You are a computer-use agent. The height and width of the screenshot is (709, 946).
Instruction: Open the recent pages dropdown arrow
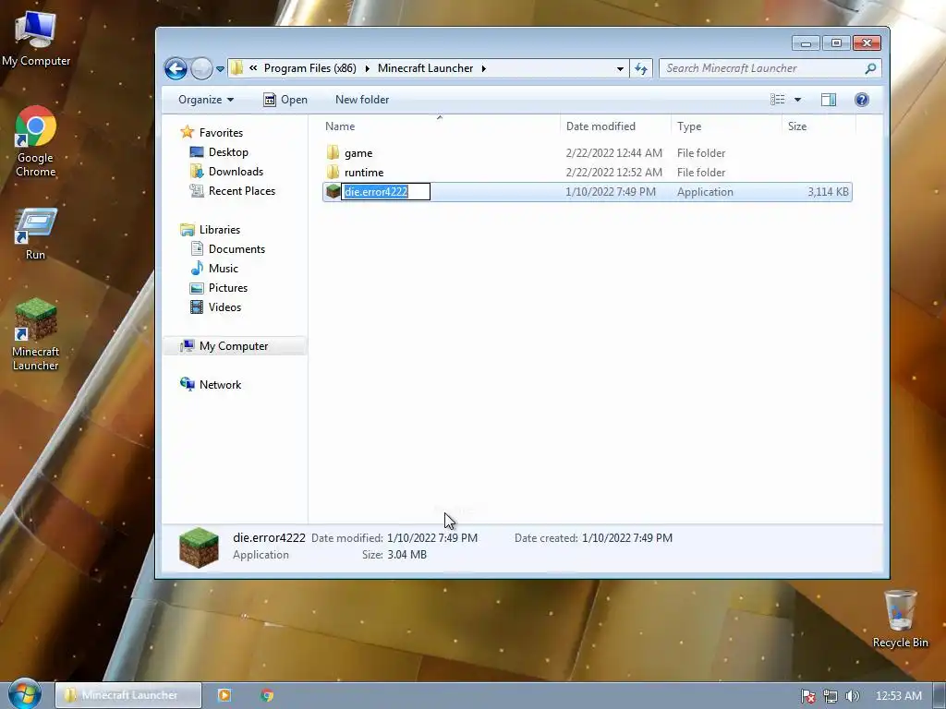coord(220,68)
